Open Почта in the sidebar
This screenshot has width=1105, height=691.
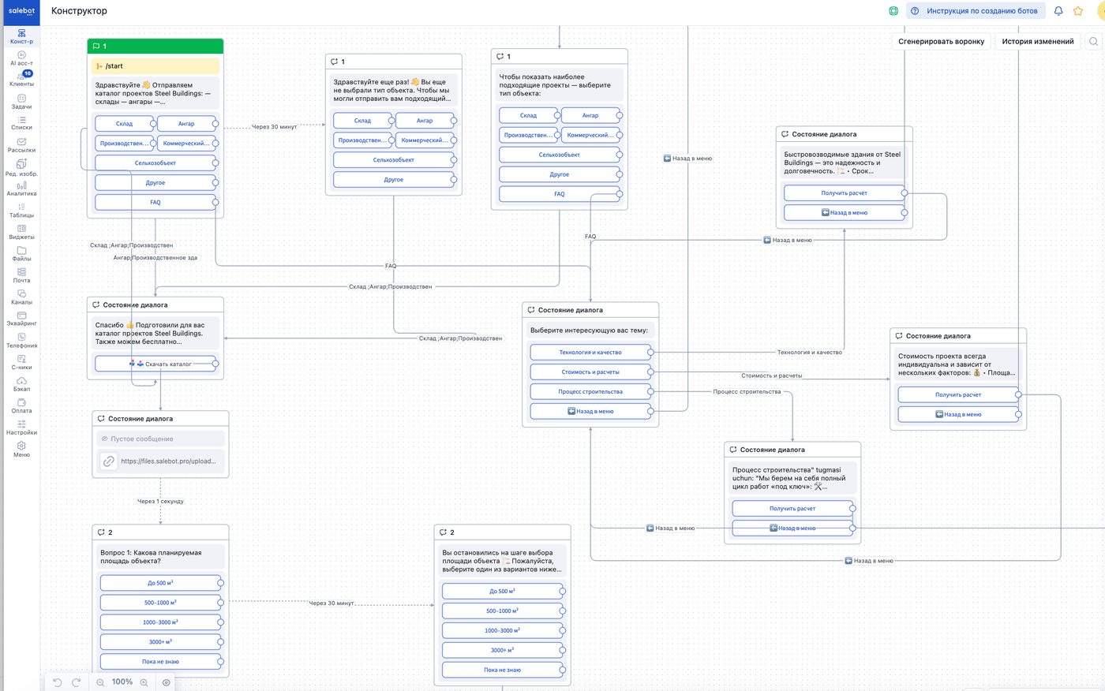(21, 275)
